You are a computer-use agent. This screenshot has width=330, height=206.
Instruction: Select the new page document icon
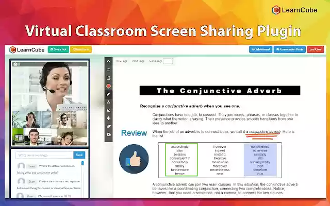108,78
